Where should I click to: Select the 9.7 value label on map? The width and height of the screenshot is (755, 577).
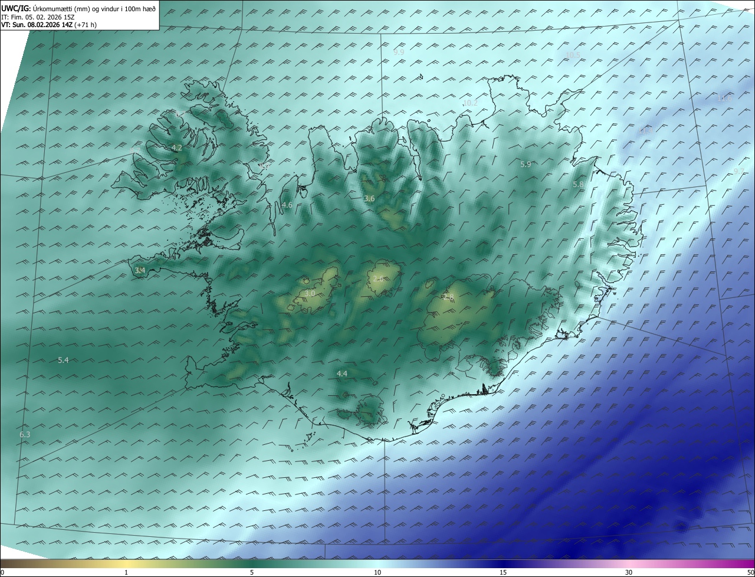click(x=739, y=171)
